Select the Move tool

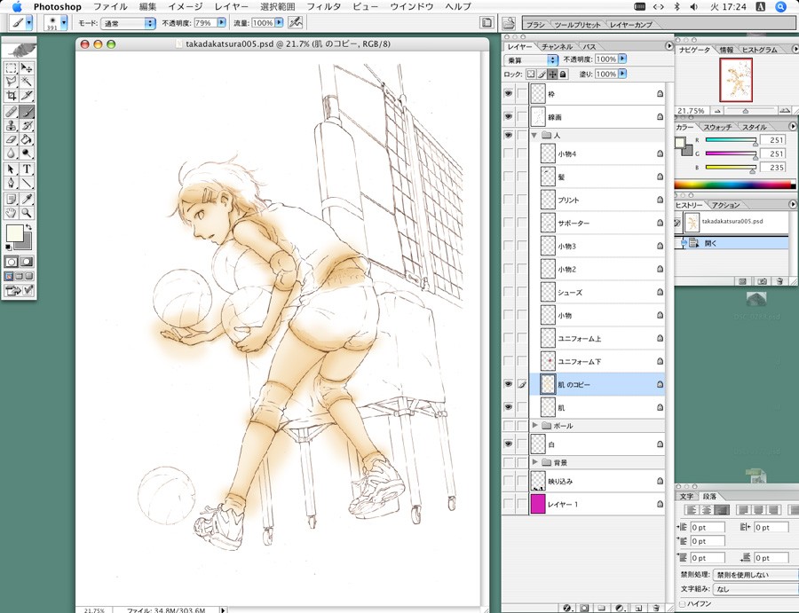[x=27, y=67]
